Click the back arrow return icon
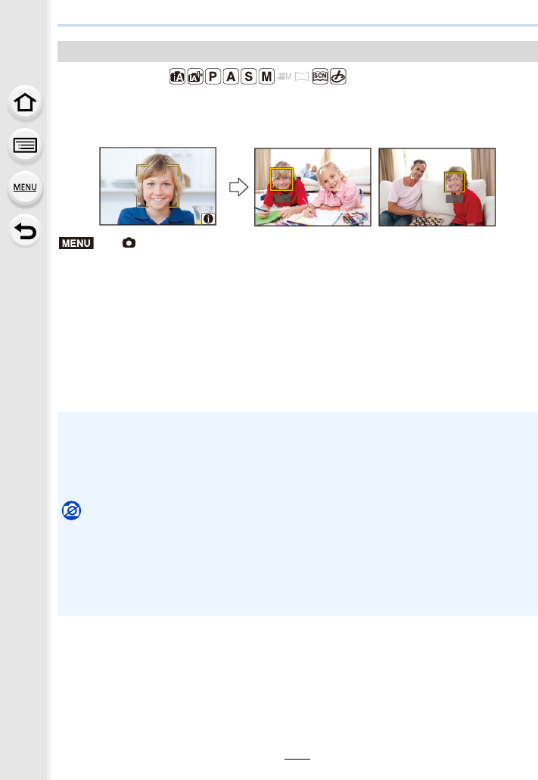 tap(25, 231)
